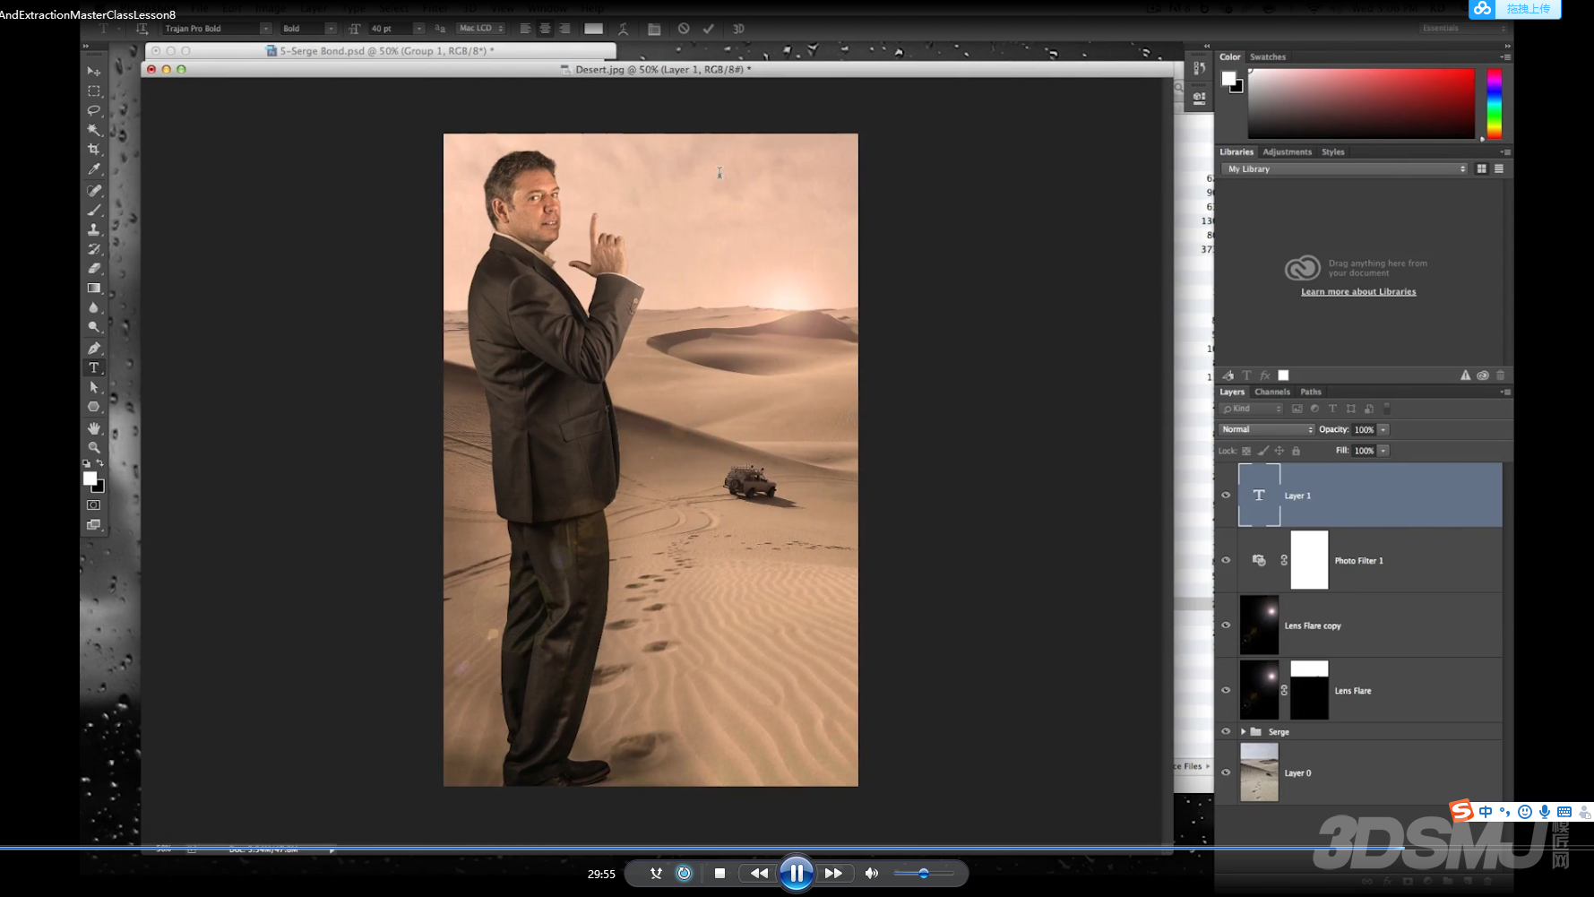This screenshot has height=897, width=1594.
Task: Hide Layer 1 text layer
Action: point(1226,495)
